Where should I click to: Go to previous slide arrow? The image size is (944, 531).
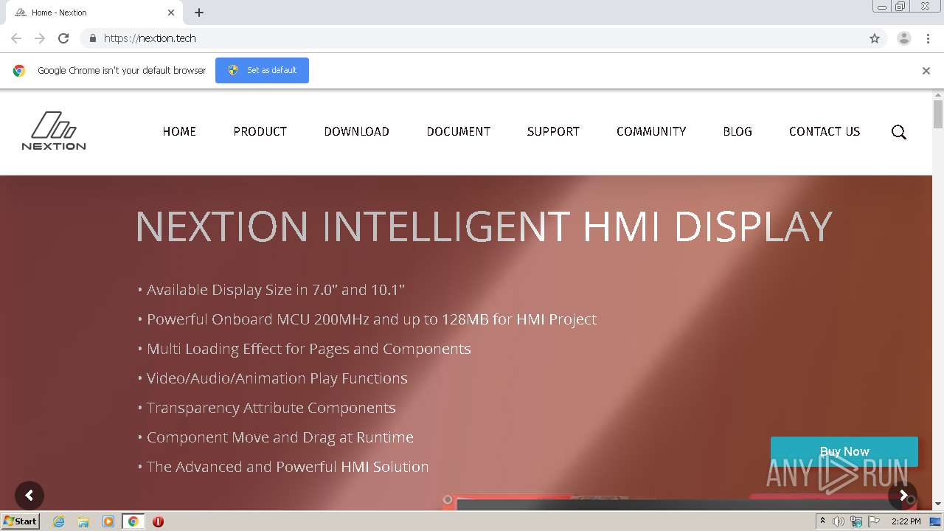(x=29, y=496)
